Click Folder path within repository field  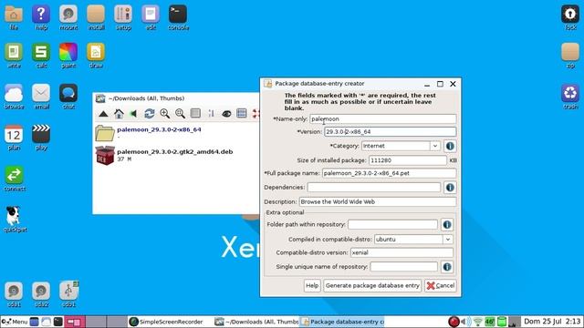(392, 225)
